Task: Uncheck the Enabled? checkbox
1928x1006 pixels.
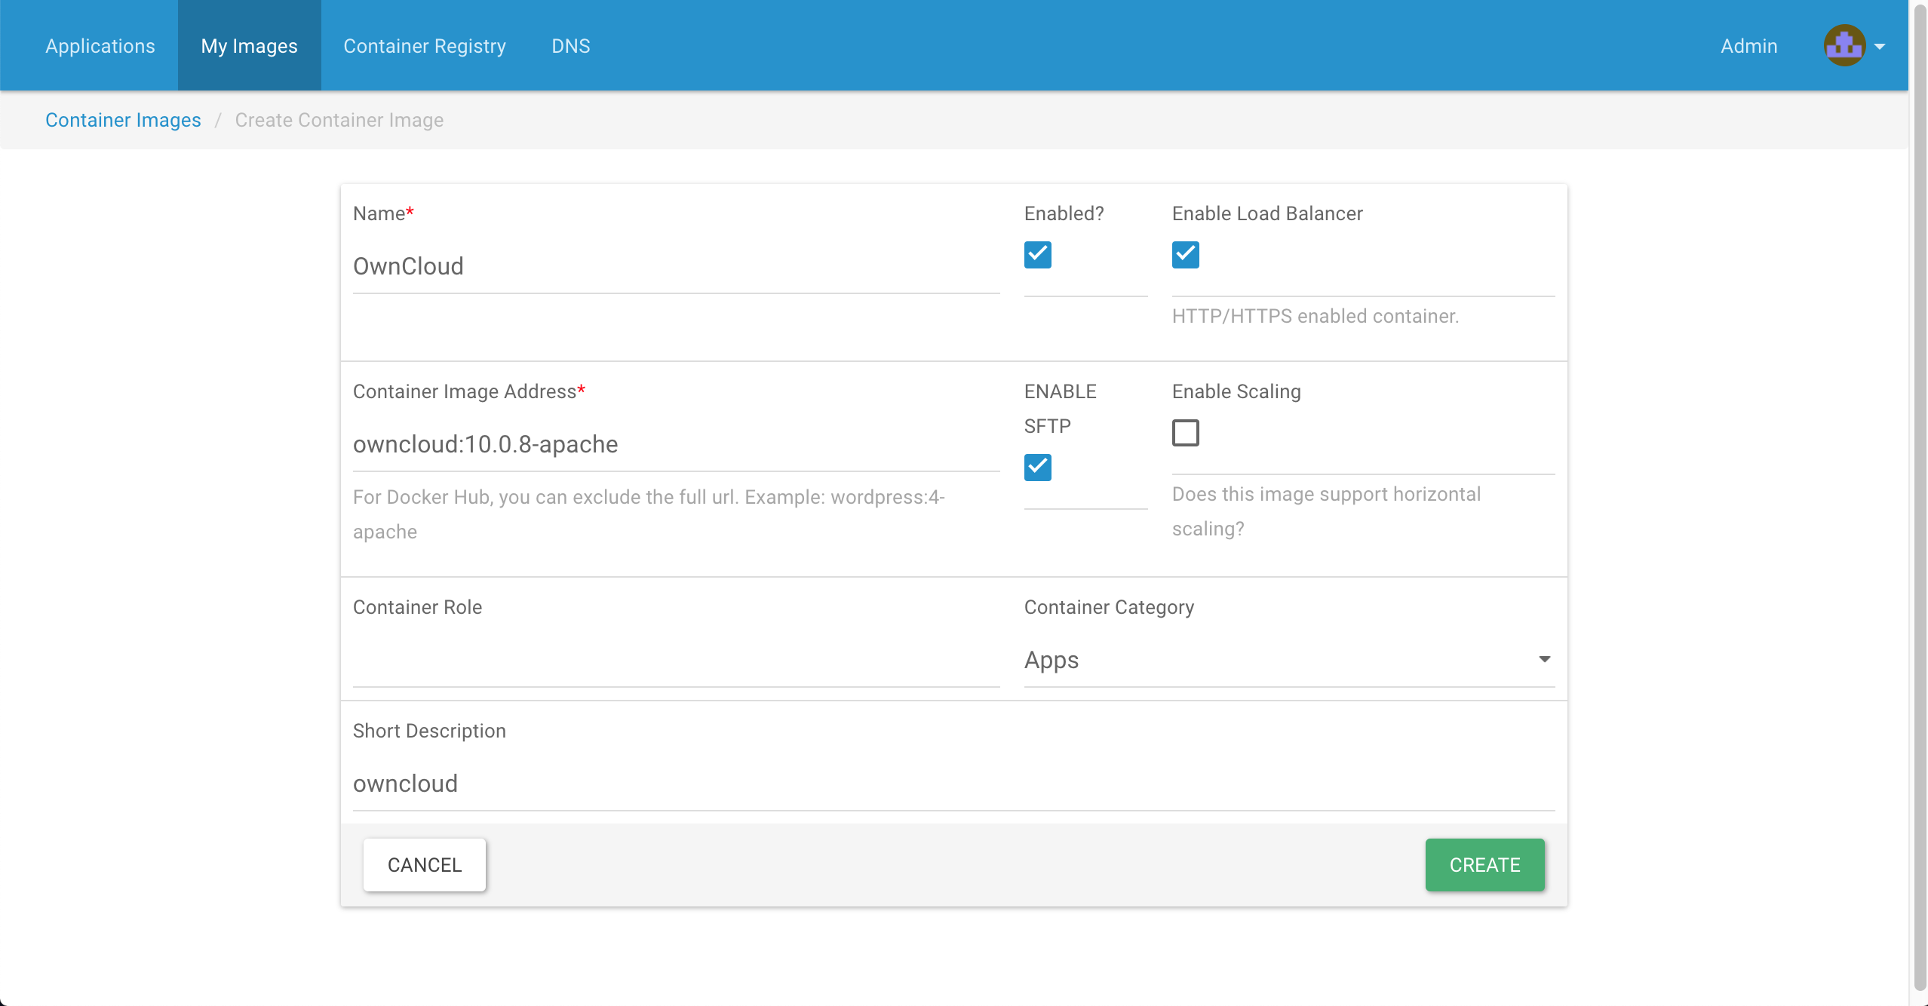Action: 1038,255
